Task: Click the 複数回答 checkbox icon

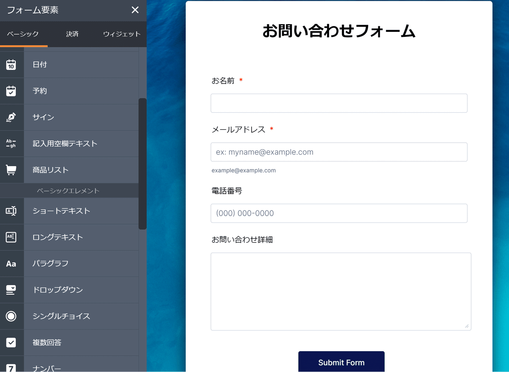Action: tap(11, 342)
